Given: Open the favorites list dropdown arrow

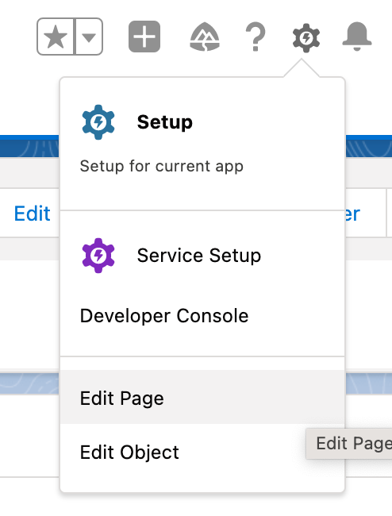Looking at the screenshot, I should coord(89,37).
